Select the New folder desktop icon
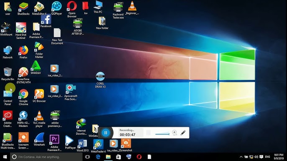 pos(102,23)
